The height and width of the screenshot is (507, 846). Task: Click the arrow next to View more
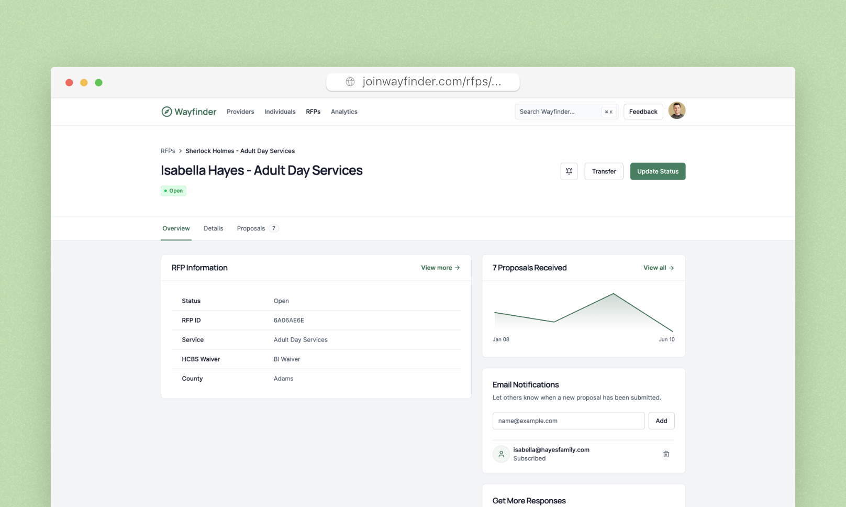(x=456, y=268)
